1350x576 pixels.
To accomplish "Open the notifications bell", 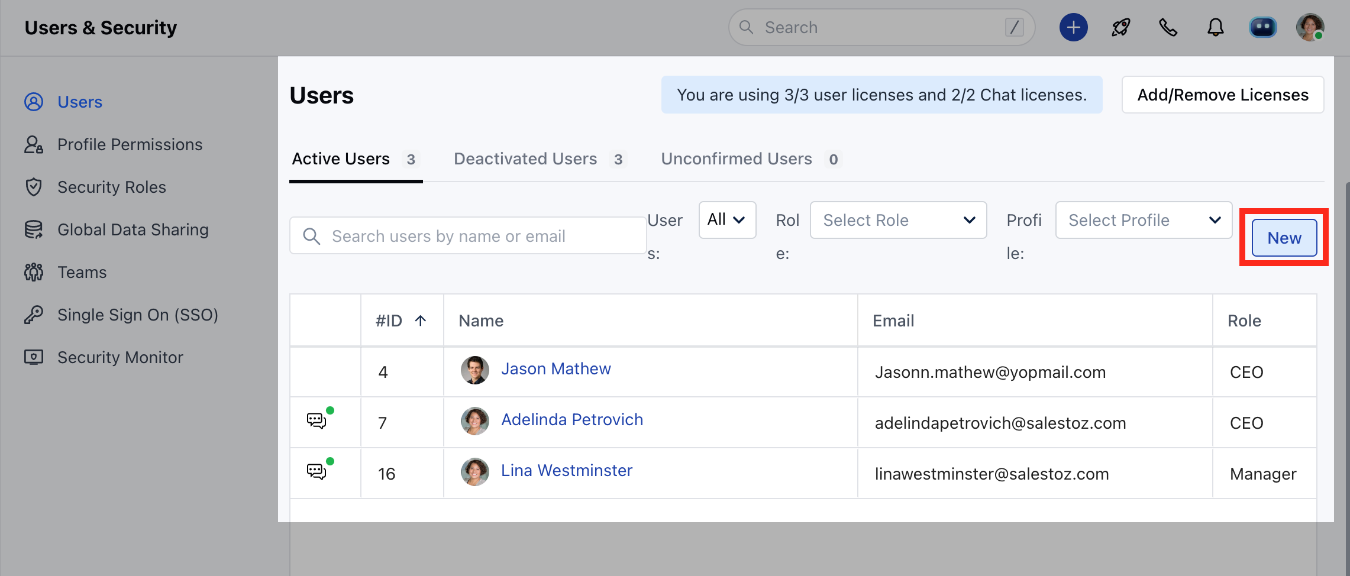I will pyautogui.click(x=1215, y=27).
